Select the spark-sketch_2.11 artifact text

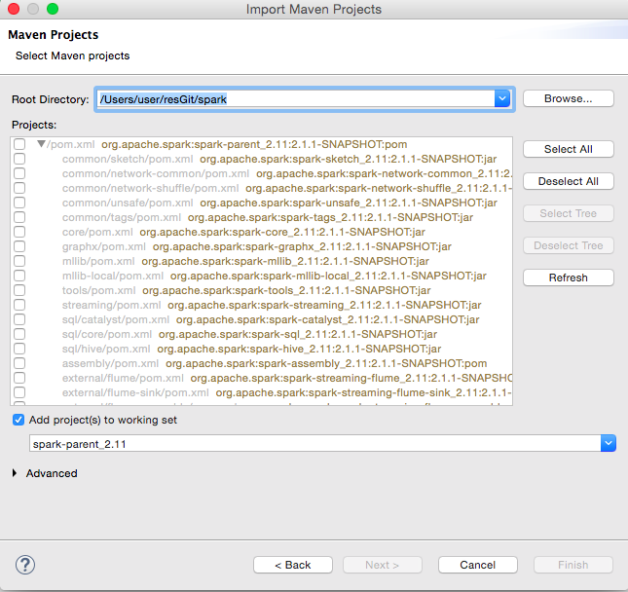click(348, 159)
